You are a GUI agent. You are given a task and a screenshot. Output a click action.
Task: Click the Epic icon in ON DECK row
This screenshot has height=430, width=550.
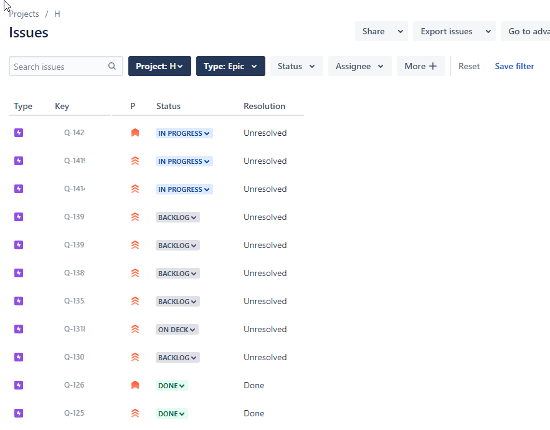pyautogui.click(x=19, y=329)
